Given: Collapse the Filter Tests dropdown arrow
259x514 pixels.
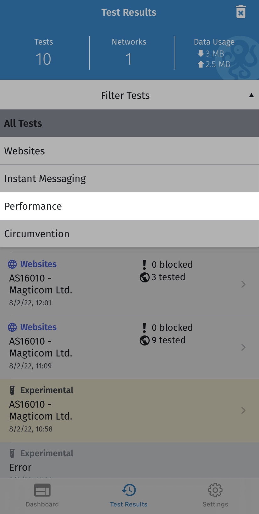Looking at the screenshot, I should [251, 95].
